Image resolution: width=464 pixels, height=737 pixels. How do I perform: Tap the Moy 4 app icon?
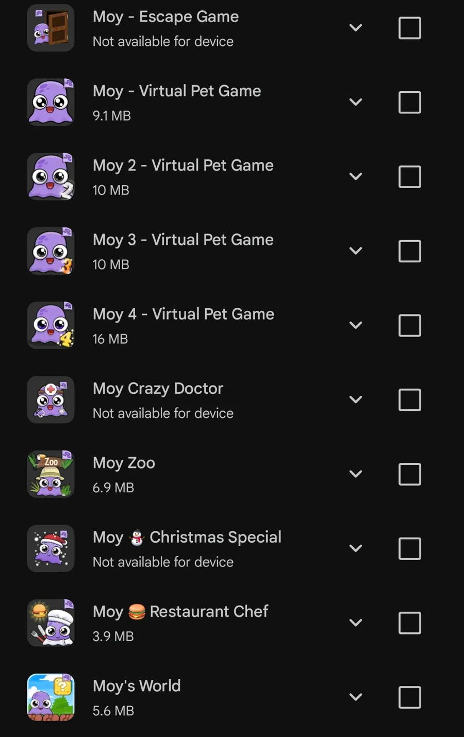(51, 325)
